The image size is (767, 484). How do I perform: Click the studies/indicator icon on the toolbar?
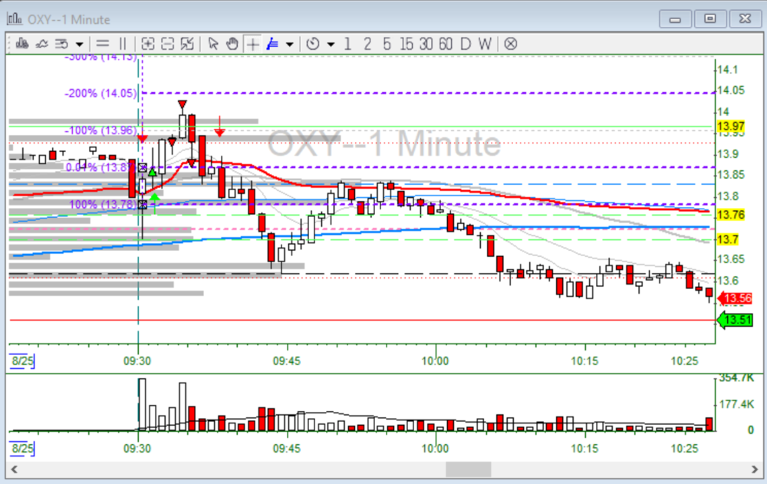tap(60, 44)
